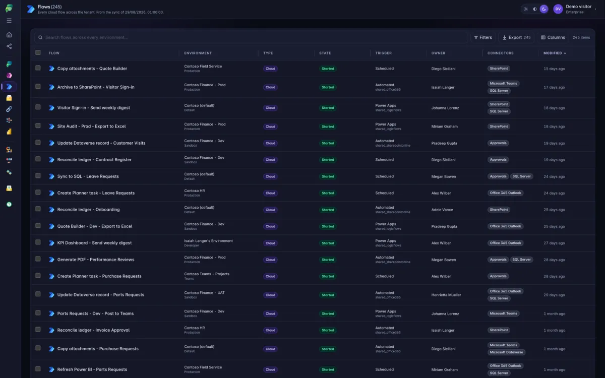
Task: Sort by the Type column header
Action: pos(268,53)
